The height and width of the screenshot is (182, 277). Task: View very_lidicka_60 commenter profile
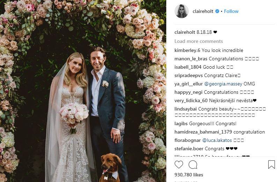pos(191,101)
